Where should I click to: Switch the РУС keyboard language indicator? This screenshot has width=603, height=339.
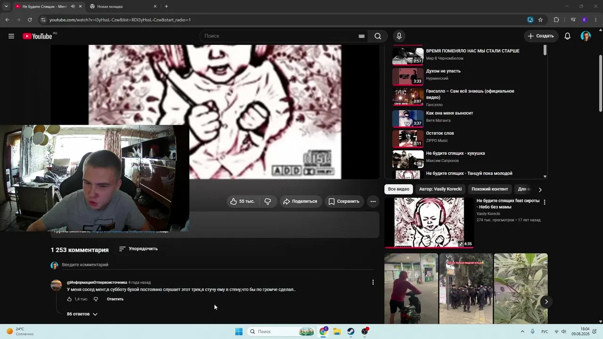(x=545, y=331)
